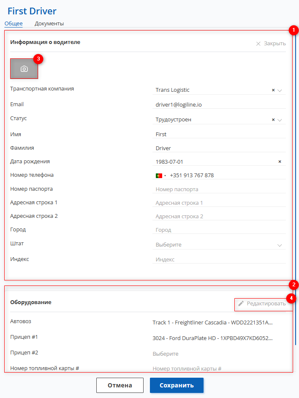Click the Отмена button

pyautogui.click(x=120, y=385)
